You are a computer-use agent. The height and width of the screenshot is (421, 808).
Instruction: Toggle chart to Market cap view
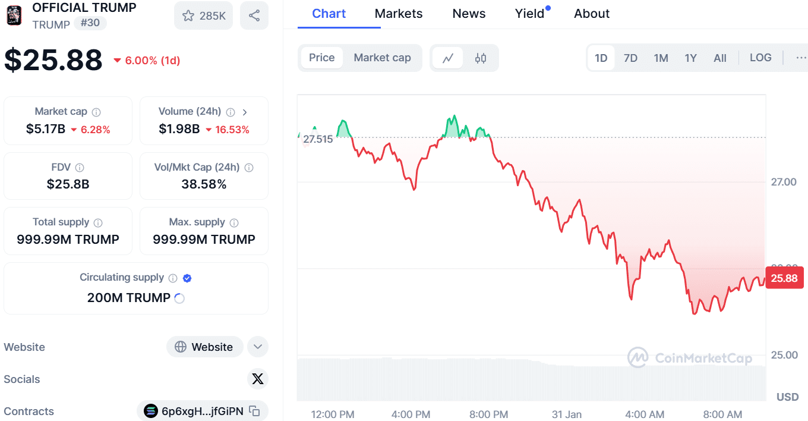pos(382,58)
